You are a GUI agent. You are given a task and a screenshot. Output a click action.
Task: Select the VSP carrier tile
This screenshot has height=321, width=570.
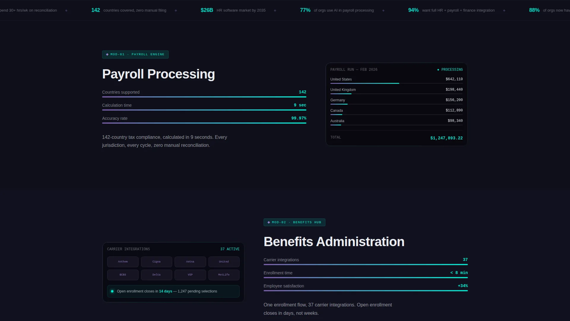click(190, 275)
